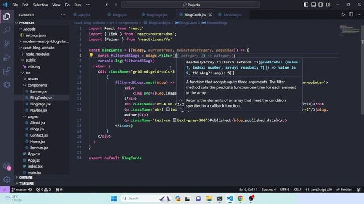Open editor More Actions ellipsis menu
Screen dimensions: 364x204
point(358,15)
